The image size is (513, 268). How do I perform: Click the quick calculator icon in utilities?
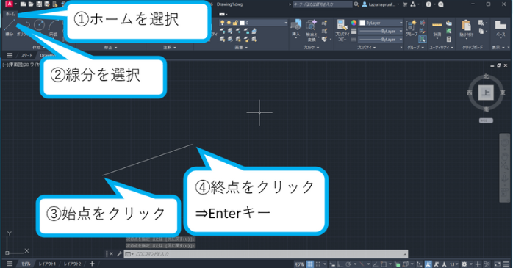click(449, 39)
